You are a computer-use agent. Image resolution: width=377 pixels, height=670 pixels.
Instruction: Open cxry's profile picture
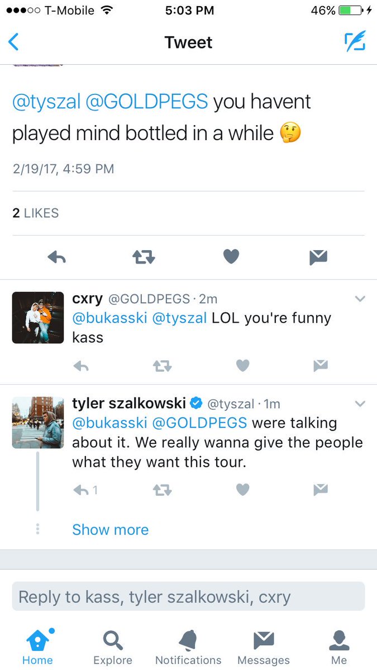(38, 317)
